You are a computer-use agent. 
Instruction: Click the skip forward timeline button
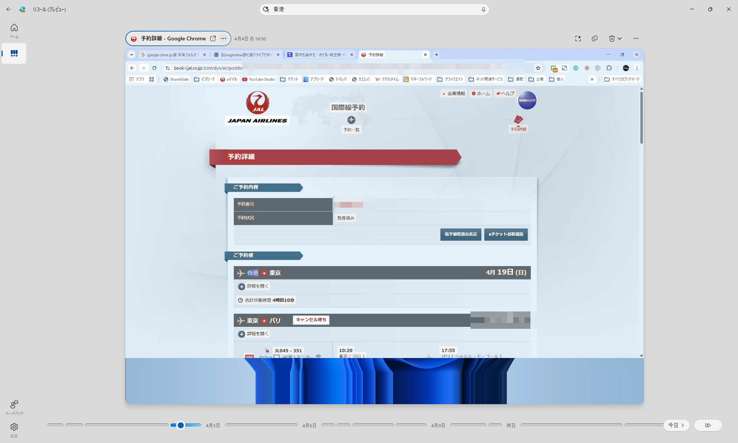708,425
